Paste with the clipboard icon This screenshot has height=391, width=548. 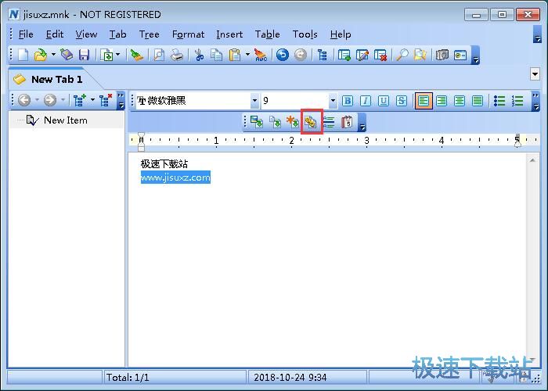[x=235, y=55]
